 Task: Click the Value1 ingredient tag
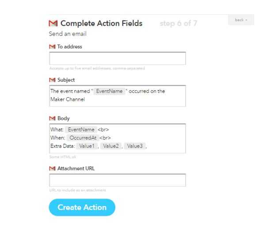pos(87,146)
